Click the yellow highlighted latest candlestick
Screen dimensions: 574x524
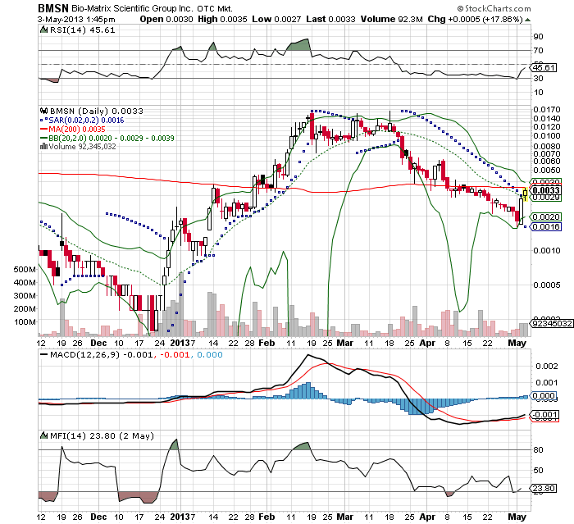[x=526, y=194]
